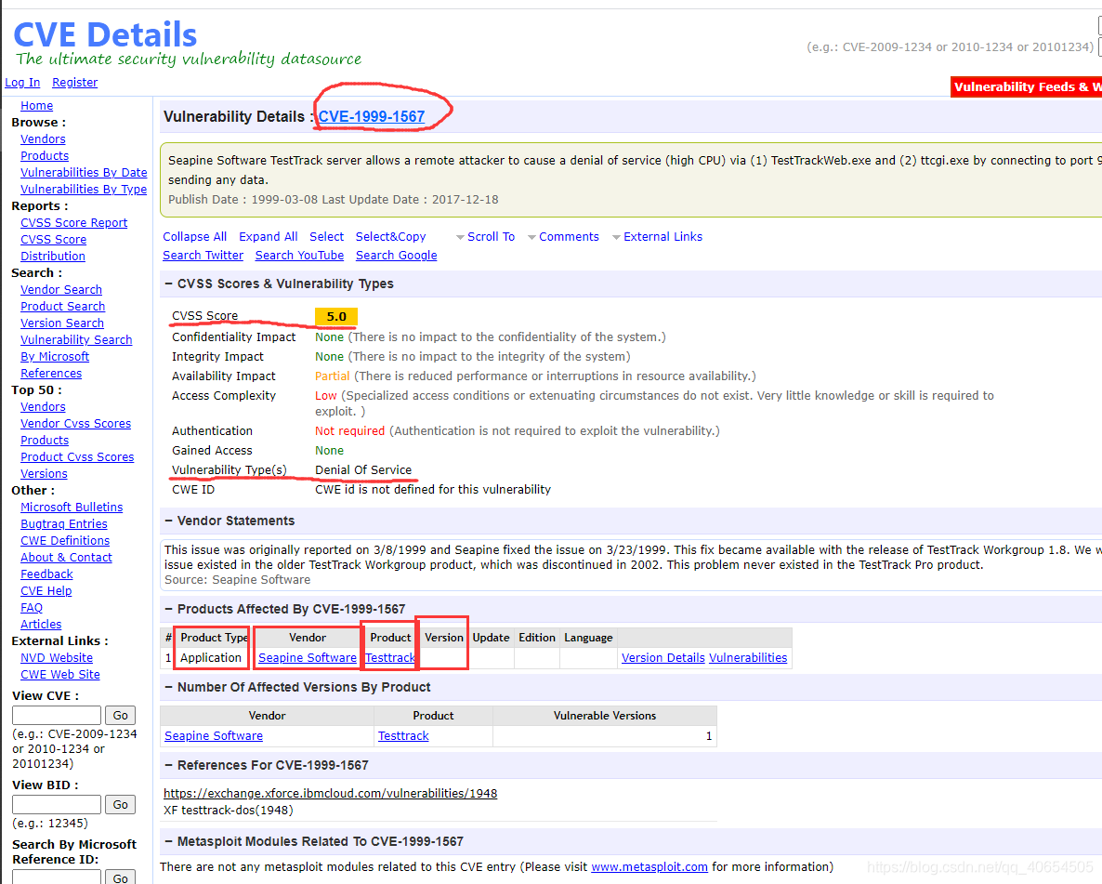Focus the View CVE input field
This screenshot has height=884, width=1102.
(x=57, y=715)
